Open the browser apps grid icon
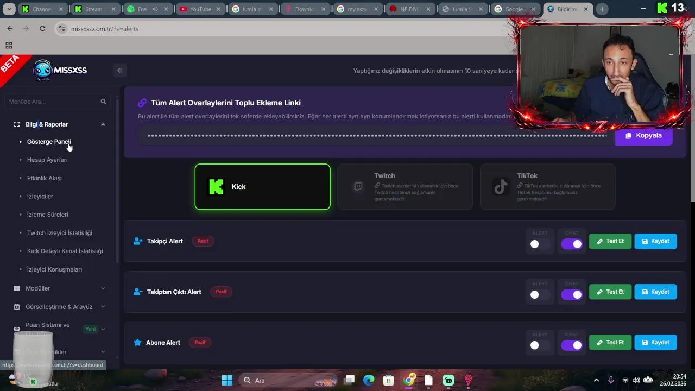Viewport: 695px width, 391px height. [x=9, y=46]
